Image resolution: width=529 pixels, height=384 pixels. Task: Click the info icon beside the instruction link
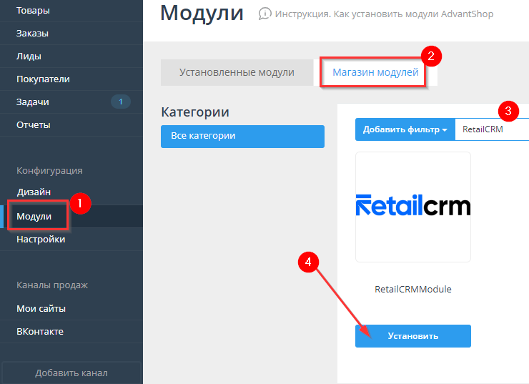[265, 14]
